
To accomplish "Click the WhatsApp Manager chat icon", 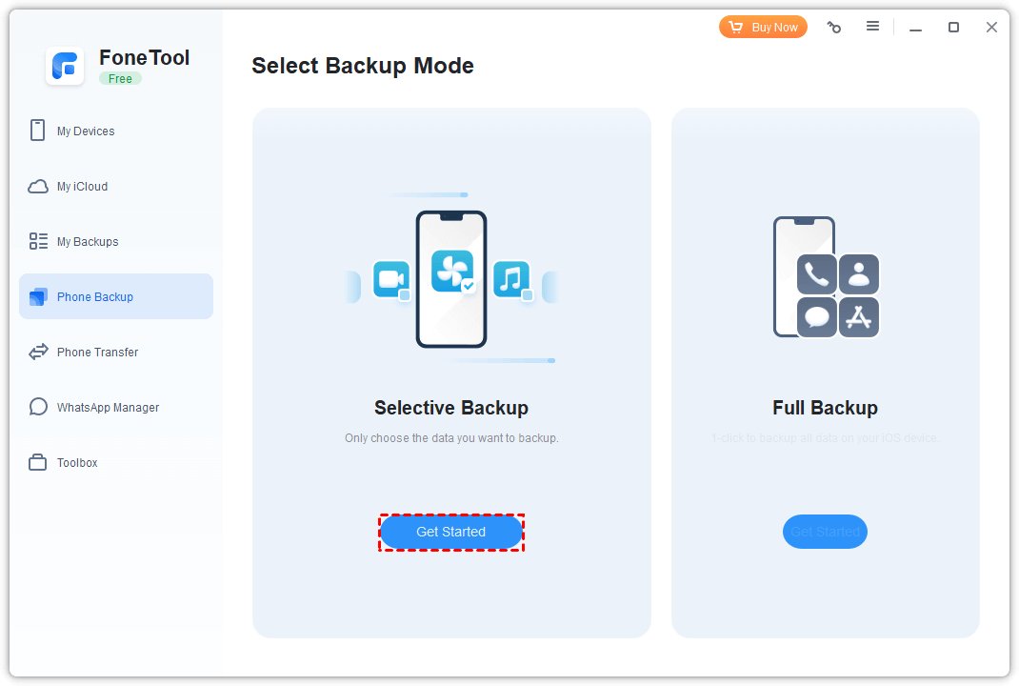I will click(38, 407).
